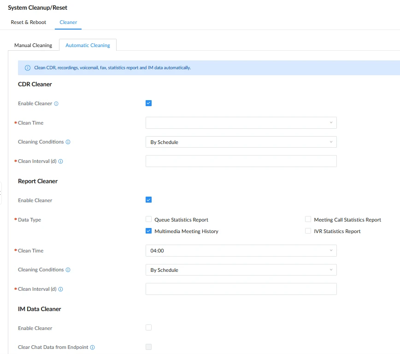Uncheck CDR Cleaner Enable Cleaner checkbox
Image resolution: width=400 pixels, height=354 pixels.
pos(148,103)
